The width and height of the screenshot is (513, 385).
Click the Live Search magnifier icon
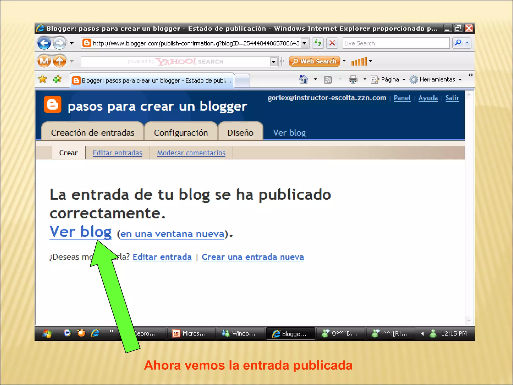coord(458,43)
